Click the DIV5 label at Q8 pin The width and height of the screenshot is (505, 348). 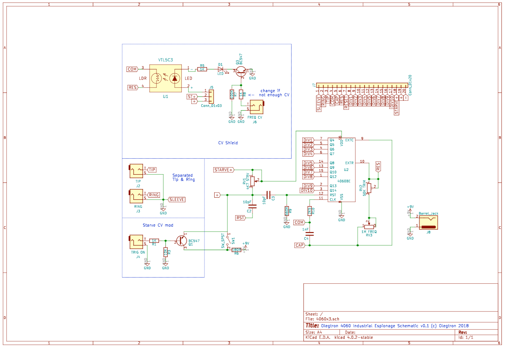[308, 163]
